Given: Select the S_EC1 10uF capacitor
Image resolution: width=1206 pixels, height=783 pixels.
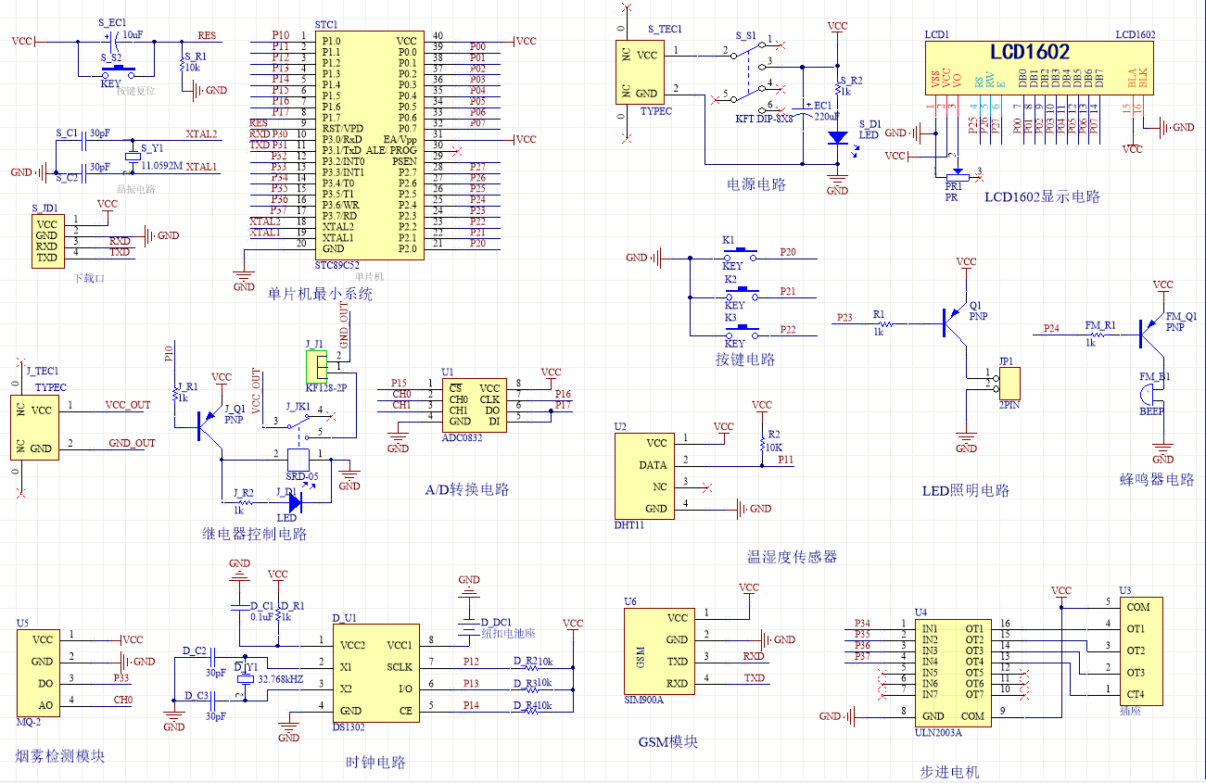Looking at the screenshot, I should 113,42.
